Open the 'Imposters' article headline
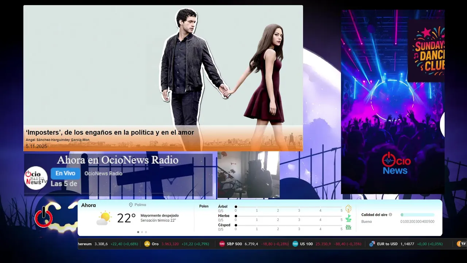The width and height of the screenshot is (467, 263). click(x=110, y=133)
